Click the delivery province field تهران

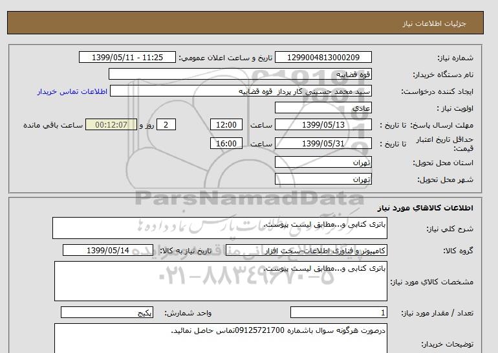pos(323,162)
